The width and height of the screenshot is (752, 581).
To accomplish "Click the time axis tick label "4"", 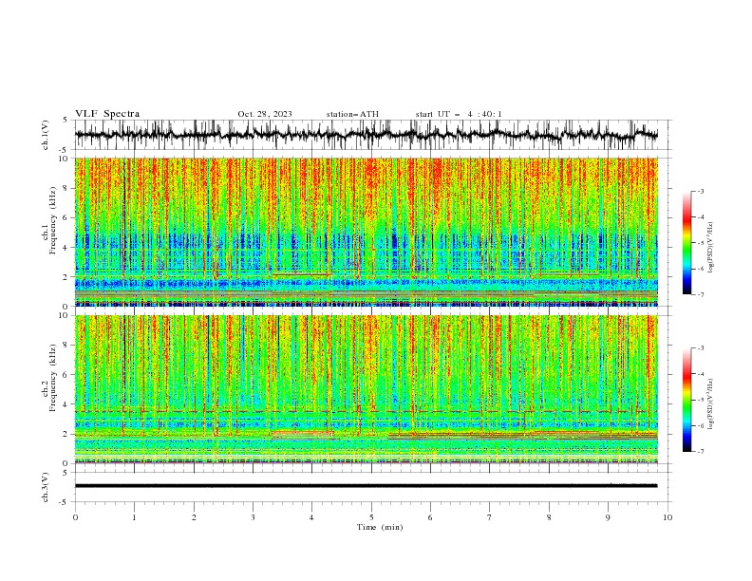I will click(311, 517).
